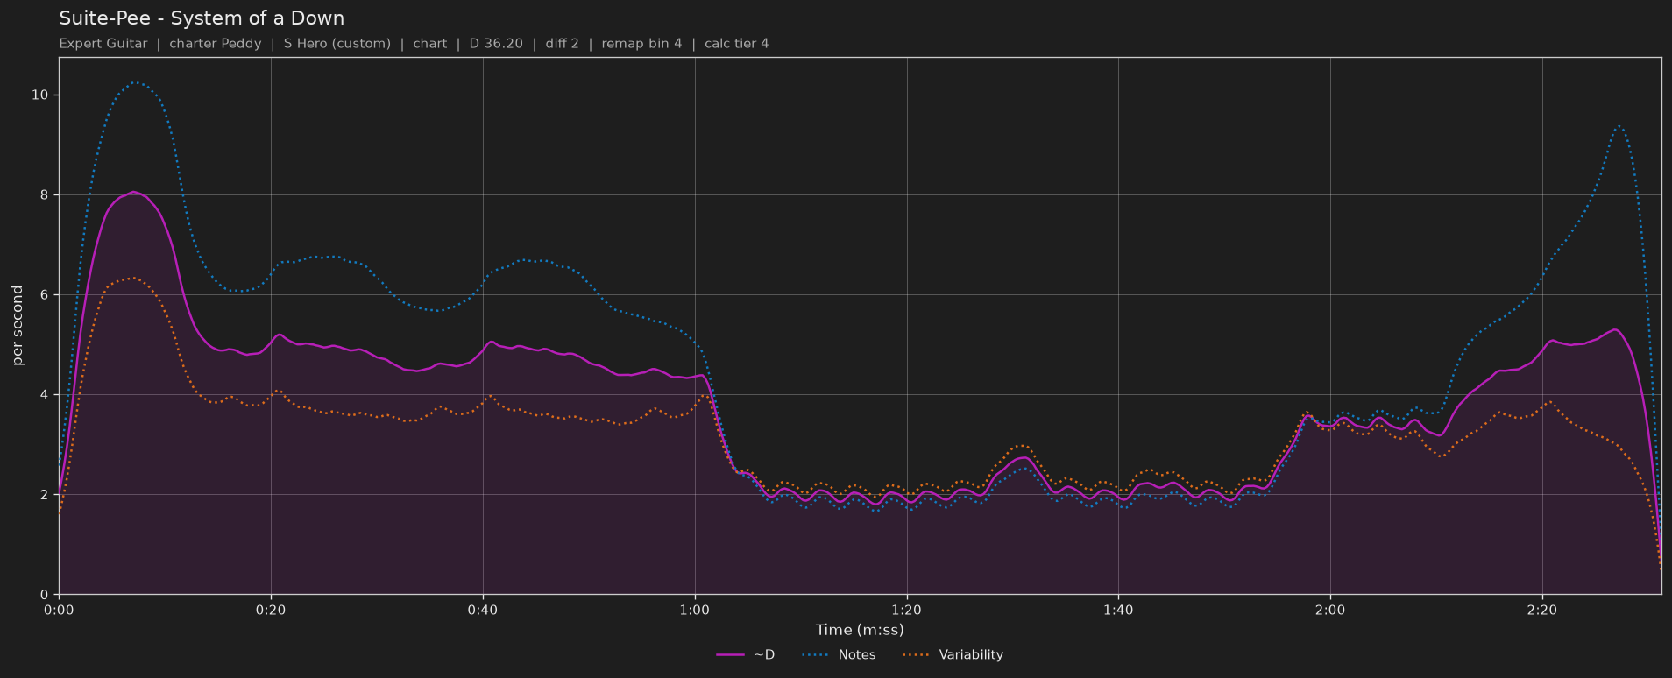Click 'Expert Guitar' in the subtitle

tap(103, 44)
